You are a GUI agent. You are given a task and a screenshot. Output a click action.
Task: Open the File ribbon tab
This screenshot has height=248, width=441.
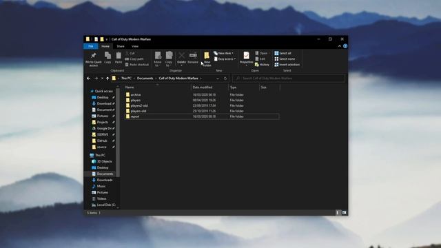pos(91,46)
